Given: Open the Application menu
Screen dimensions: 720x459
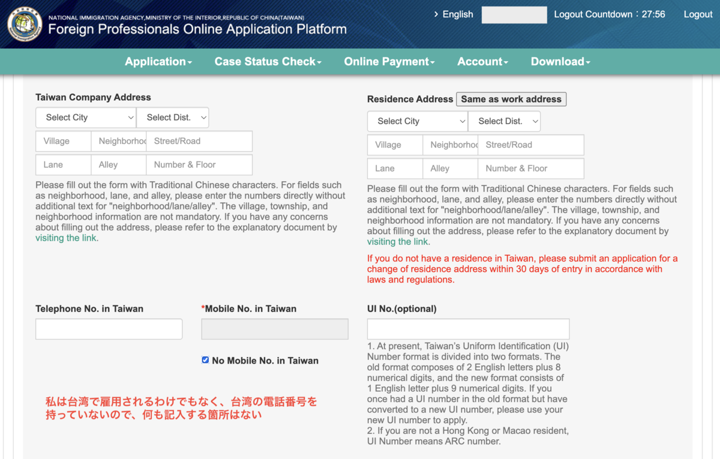Looking at the screenshot, I should point(158,61).
